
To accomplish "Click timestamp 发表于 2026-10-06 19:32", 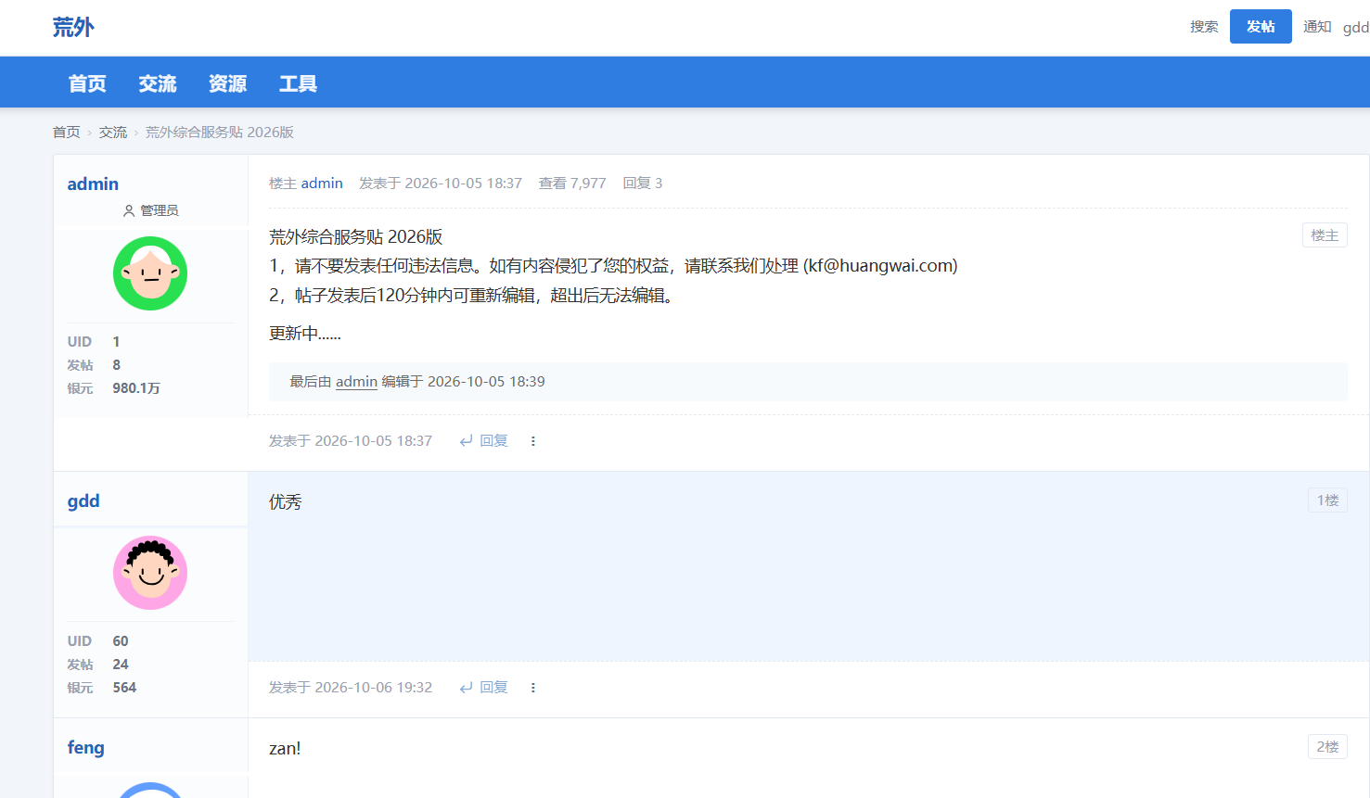I will (351, 688).
